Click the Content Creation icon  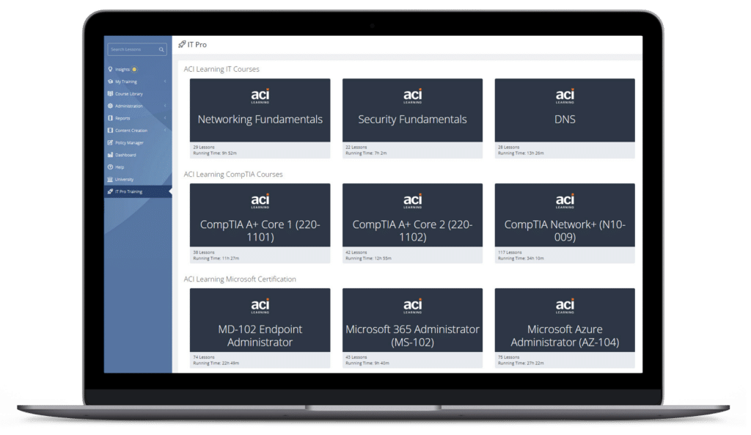click(110, 131)
